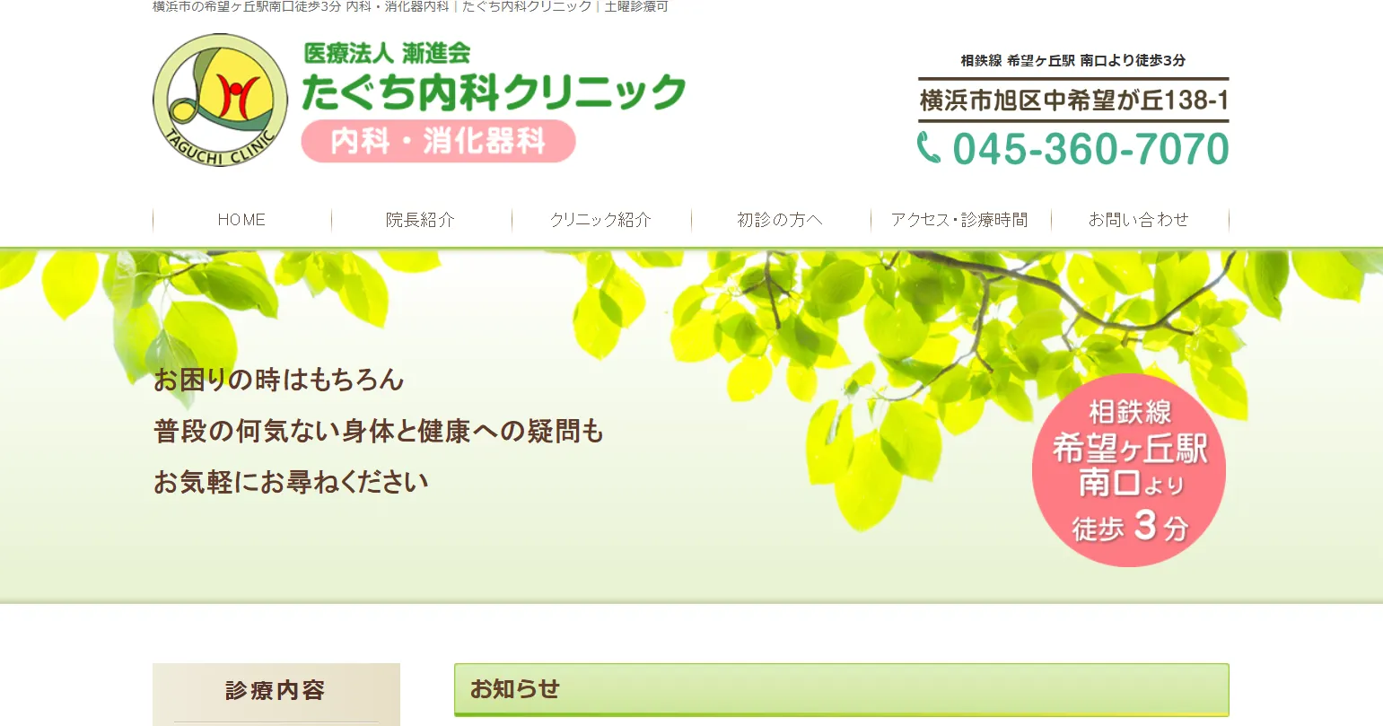
Task: Go to クリニック紹介 menu item
Action: tap(601, 220)
